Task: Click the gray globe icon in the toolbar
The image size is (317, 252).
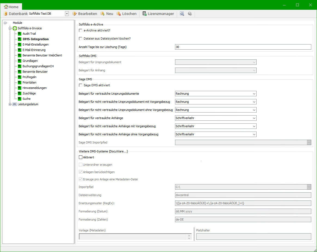Action: (x=190, y=14)
